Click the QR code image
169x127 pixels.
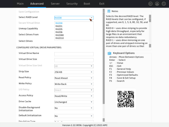tap(126, 99)
